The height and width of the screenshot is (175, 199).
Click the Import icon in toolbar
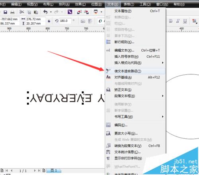[79, 12]
